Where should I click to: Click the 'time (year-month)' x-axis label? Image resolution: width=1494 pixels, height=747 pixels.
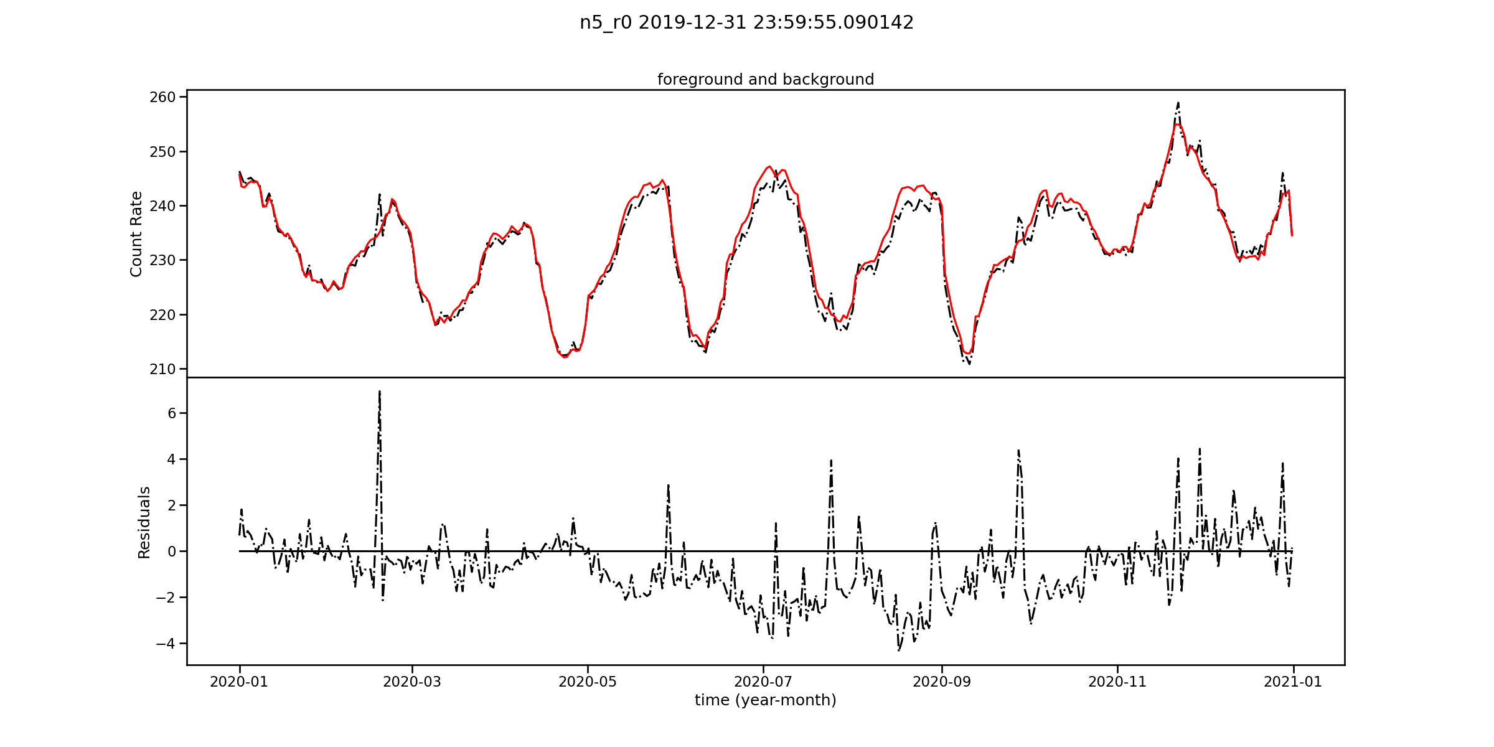point(766,700)
